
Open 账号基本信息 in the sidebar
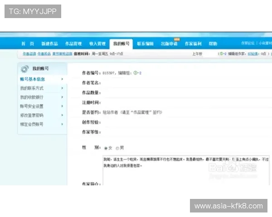pyautogui.click(x=33, y=79)
